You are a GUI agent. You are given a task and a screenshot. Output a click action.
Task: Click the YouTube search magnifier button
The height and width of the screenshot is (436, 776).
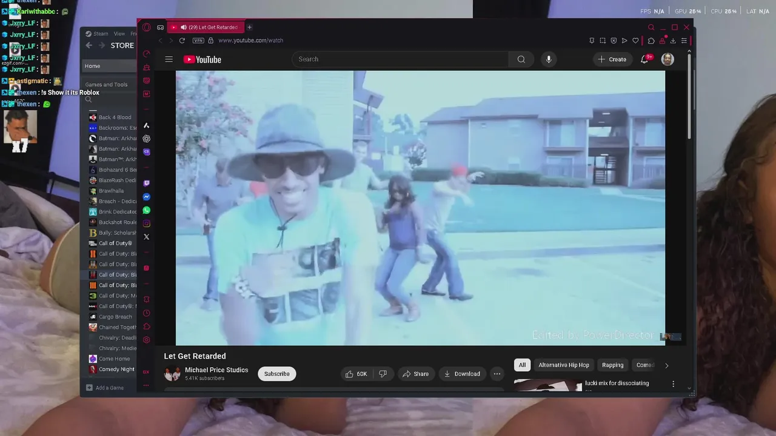click(521, 59)
